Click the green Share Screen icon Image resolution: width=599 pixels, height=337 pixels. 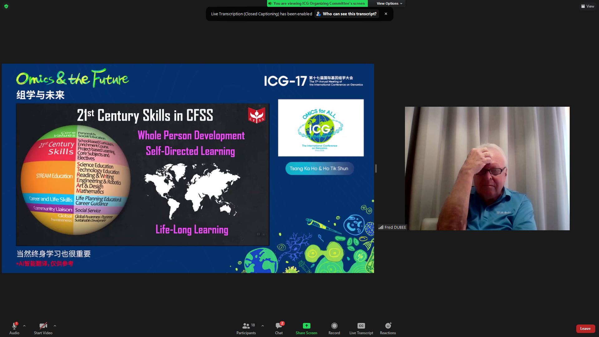306,326
